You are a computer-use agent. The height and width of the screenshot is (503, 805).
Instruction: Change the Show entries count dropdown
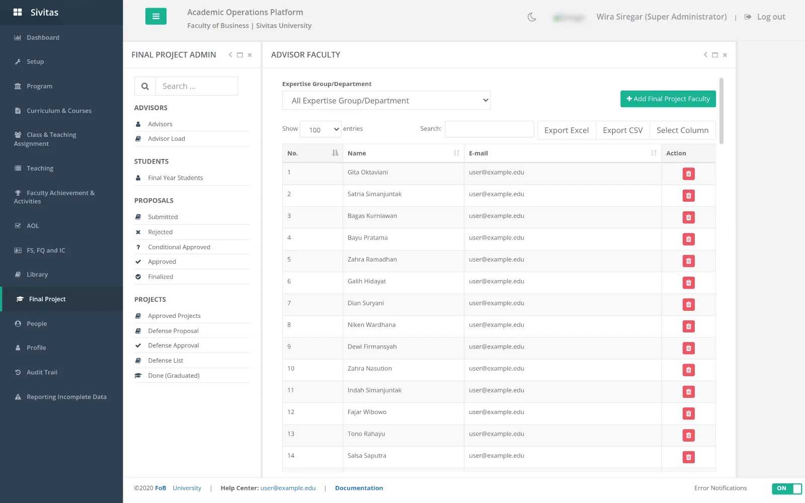(x=320, y=129)
